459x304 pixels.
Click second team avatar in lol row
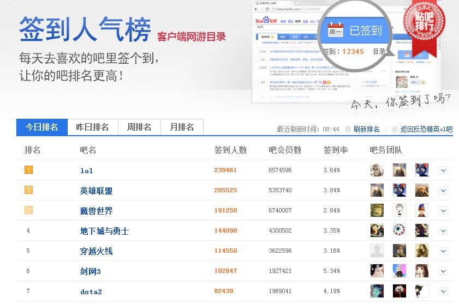pos(400,170)
